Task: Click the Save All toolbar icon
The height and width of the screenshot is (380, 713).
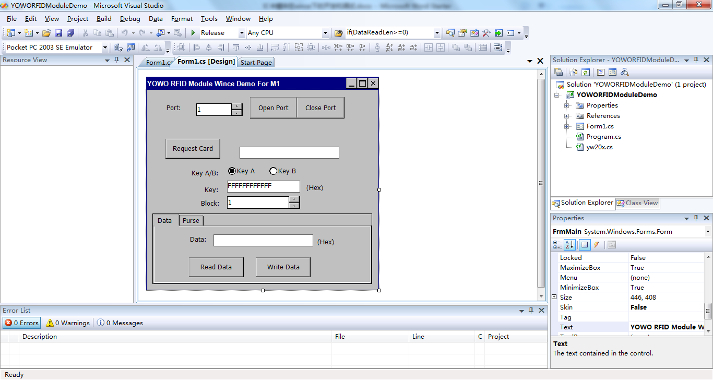Action: (70, 33)
